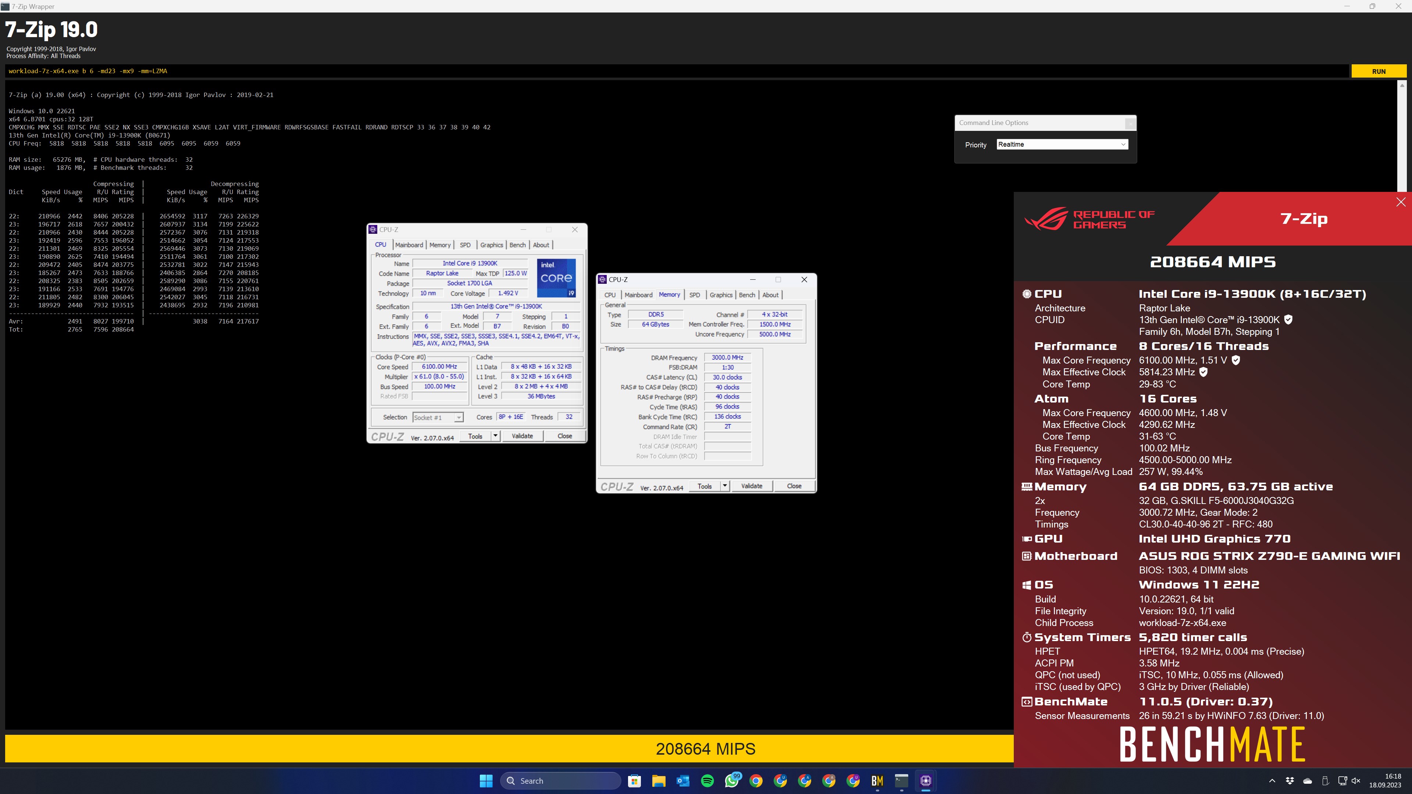Click the Republic of Gamers logo
Viewport: 1412px width, 794px height.
coord(1090,219)
